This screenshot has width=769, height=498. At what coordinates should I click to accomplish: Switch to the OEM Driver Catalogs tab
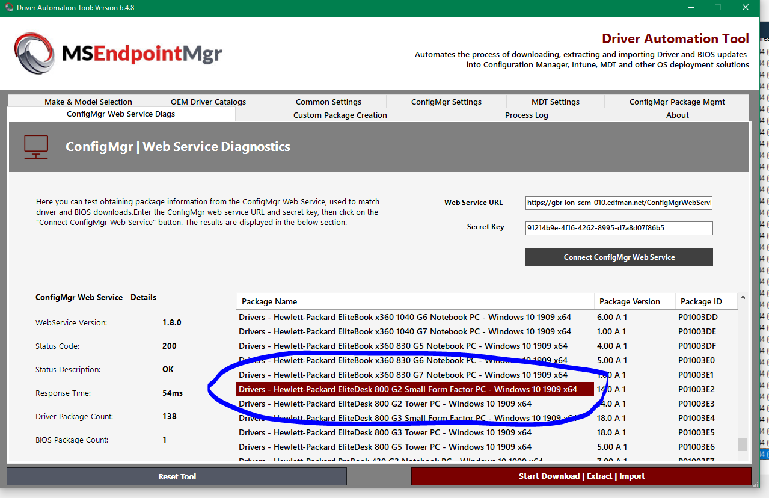(208, 102)
